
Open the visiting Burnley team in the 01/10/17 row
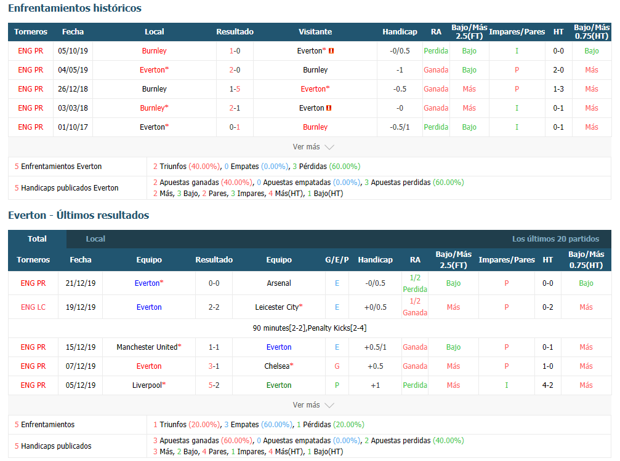pos(315,127)
